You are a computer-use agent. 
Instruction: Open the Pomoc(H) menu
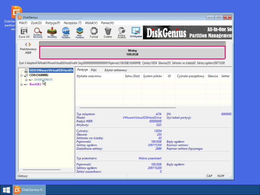pos(107,23)
